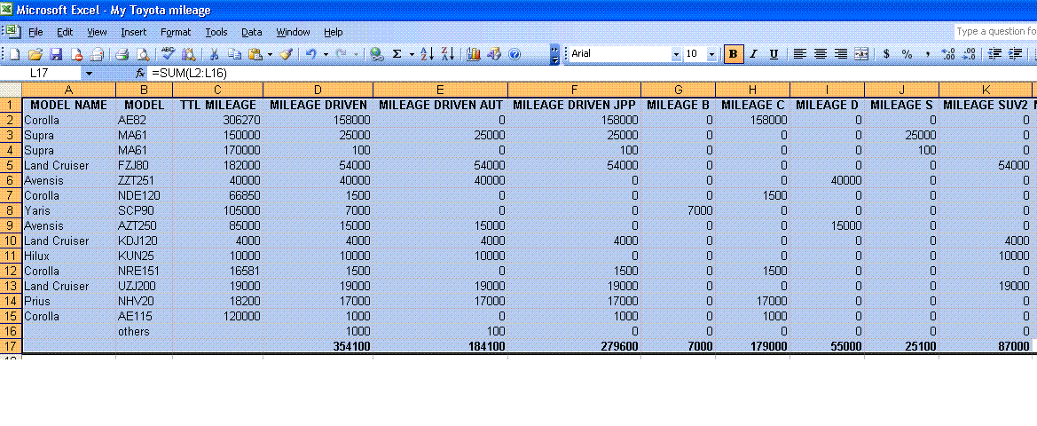This screenshot has width=1037, height=426.
Task: Undo the last action
Action: pyautogui.click(x=310, y=54)
